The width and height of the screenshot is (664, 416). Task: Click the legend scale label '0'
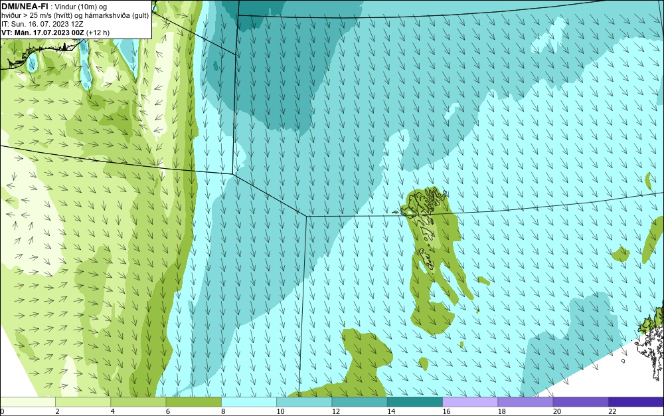point(2,411)
